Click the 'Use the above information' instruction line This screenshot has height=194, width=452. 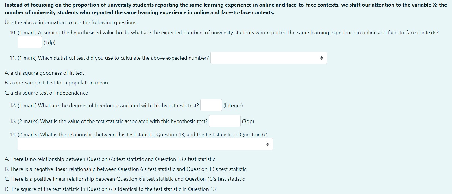71,22
